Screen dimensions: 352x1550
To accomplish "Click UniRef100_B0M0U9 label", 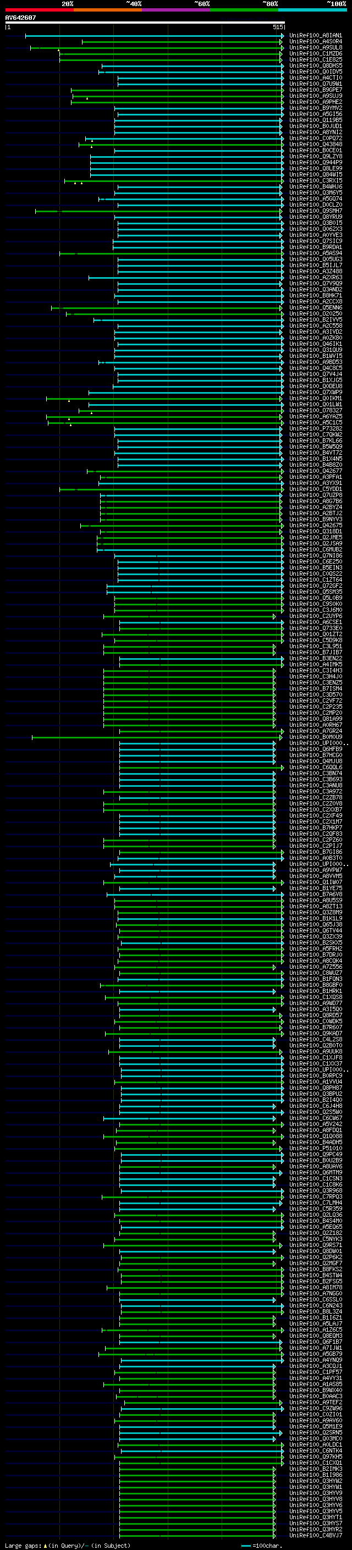I will tap(315, 737).
